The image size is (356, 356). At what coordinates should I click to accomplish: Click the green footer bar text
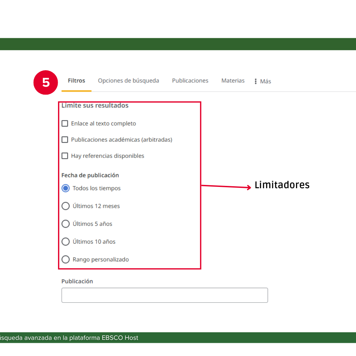[x=69, y=338]
